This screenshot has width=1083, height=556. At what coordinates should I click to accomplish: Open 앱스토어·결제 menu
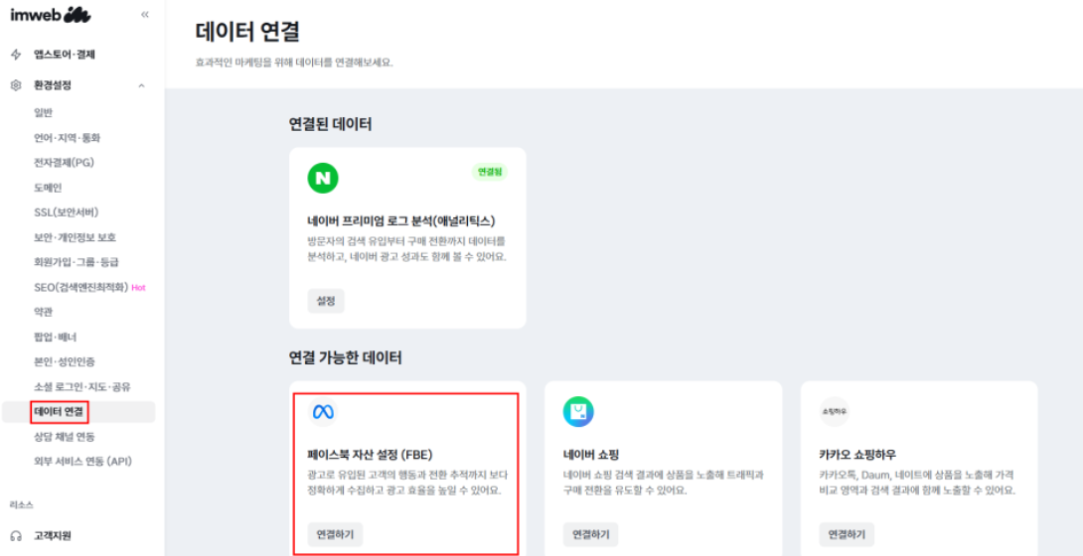click(x=65, y=55)
